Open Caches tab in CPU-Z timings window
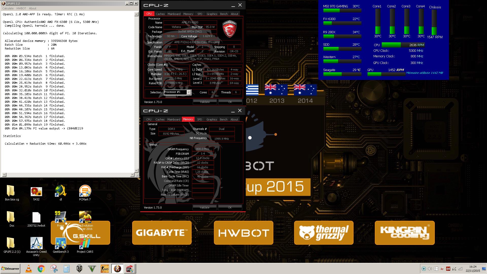 [160, 119]
